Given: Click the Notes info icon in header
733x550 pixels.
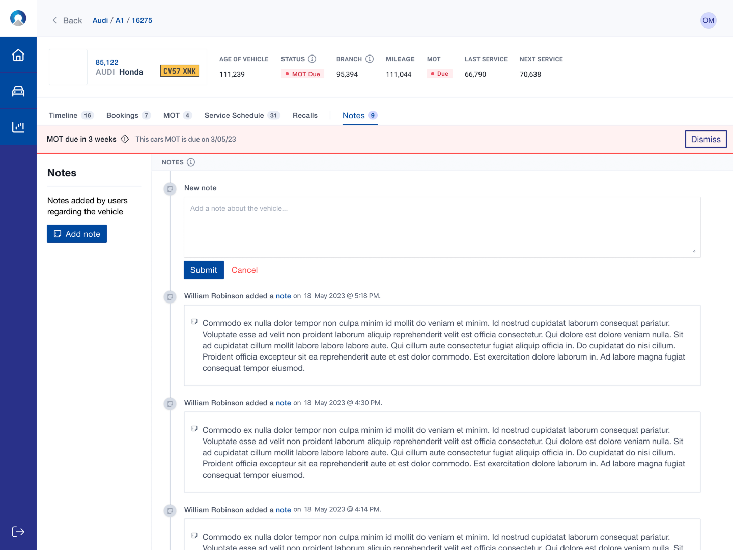Looking at the screenshot, I should [x=191, y=162].
